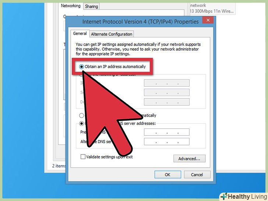
Task: Switch to the Sharing tab behind
Action: point(91,7)
